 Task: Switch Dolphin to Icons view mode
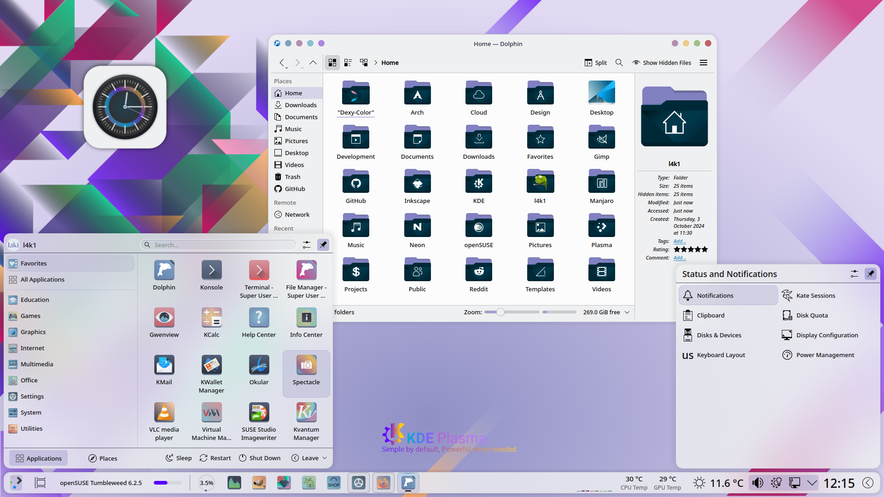332,63
